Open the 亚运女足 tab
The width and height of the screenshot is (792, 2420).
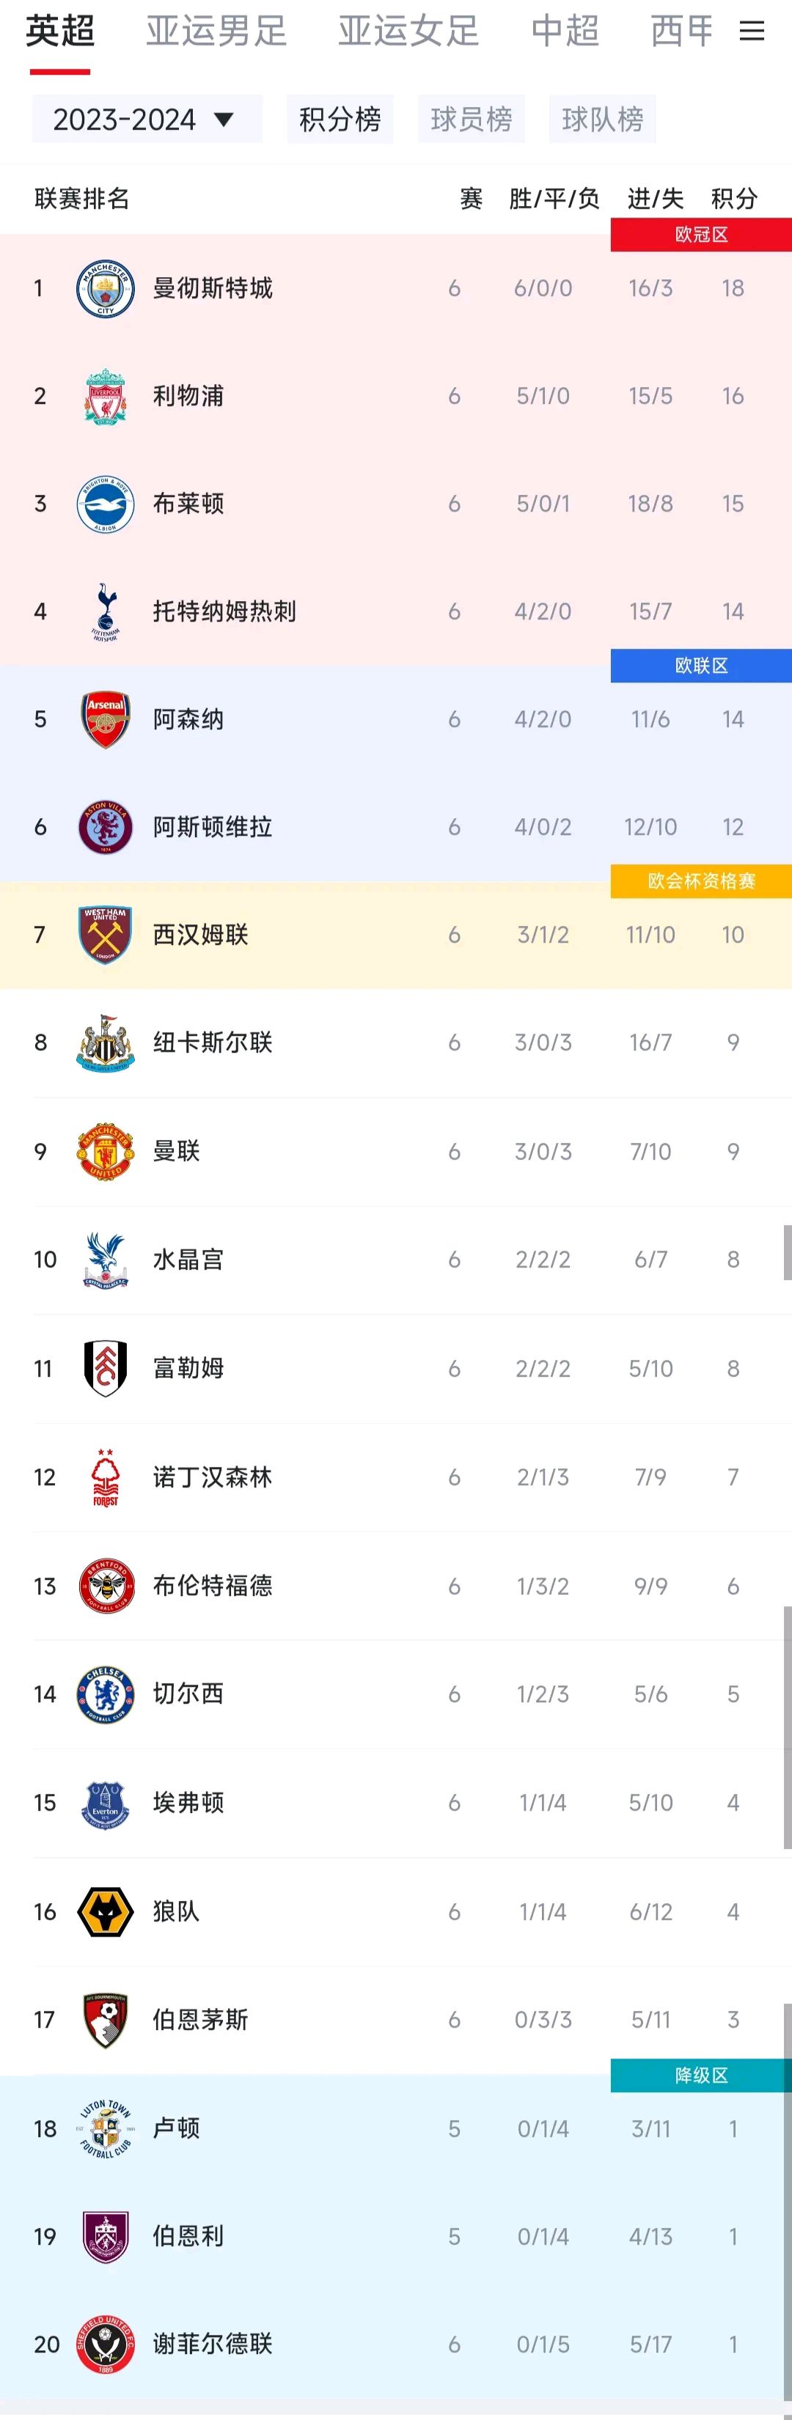408,32
